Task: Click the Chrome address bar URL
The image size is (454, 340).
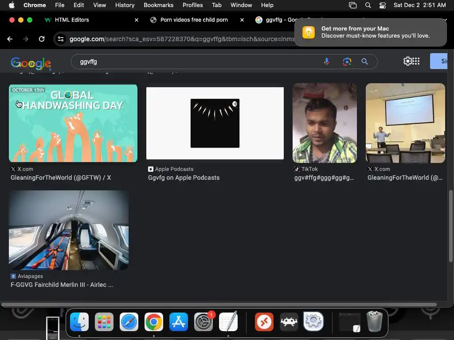Action: click(x=182, y=39)
